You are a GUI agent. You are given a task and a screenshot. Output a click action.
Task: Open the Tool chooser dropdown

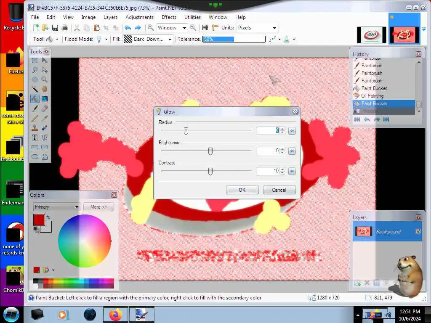pyautogui.click(x=57, y=39)
